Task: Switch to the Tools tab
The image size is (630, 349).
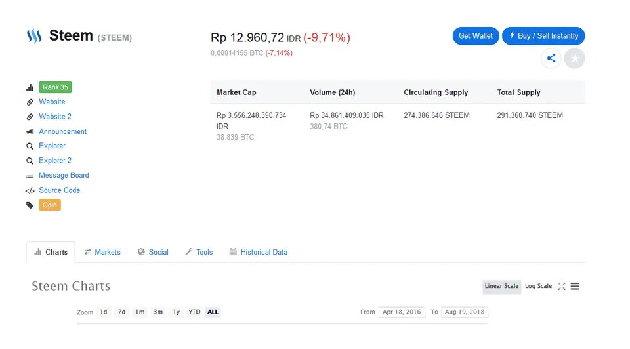Action: [x=199, y=252]
